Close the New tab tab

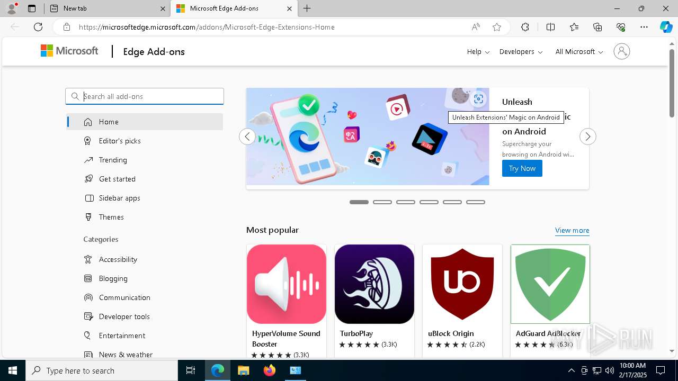click(163, 8)
